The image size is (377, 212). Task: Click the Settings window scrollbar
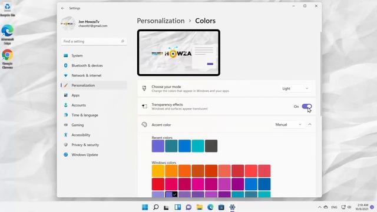pos(320,75)
